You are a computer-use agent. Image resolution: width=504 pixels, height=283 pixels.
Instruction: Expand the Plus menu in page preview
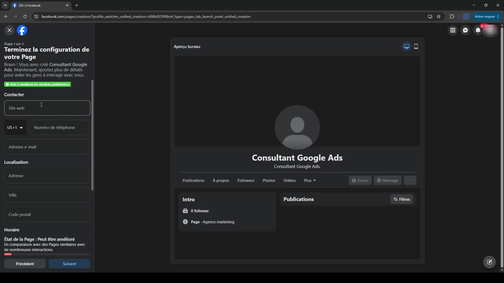(310, 181)
